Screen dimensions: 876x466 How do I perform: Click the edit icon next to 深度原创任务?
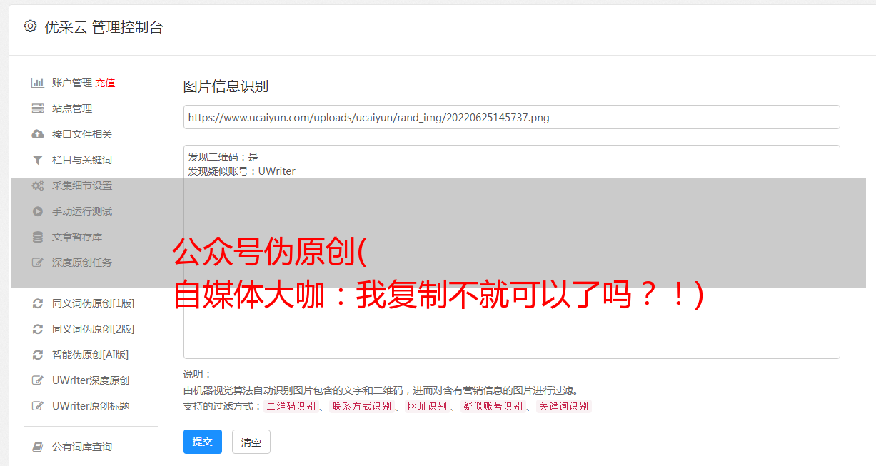point(38,263)
